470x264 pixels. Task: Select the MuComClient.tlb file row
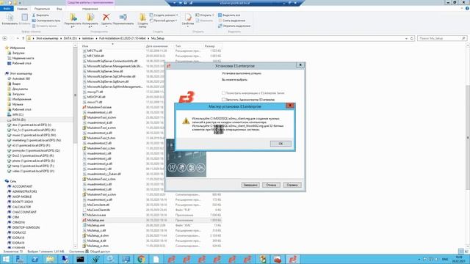[x=151, y=210]
